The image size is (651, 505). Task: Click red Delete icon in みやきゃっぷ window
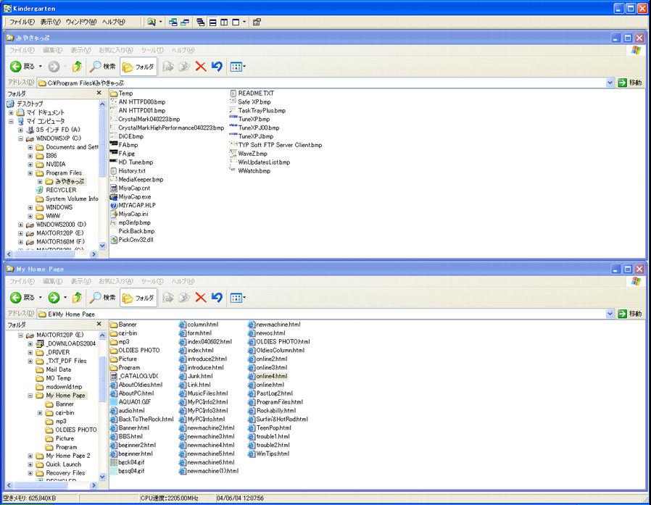point(201,67)
